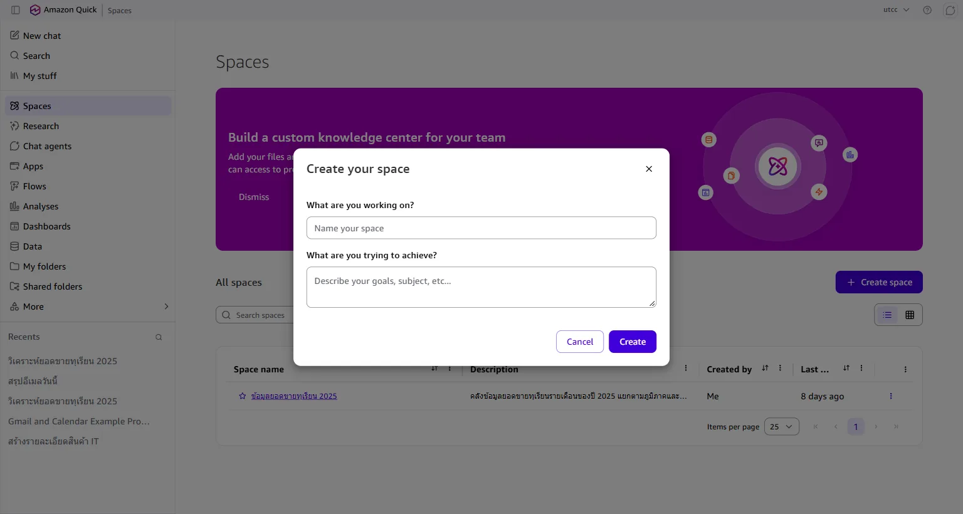
Task: Sort by the Last modified column
Action: coord(846,369)
